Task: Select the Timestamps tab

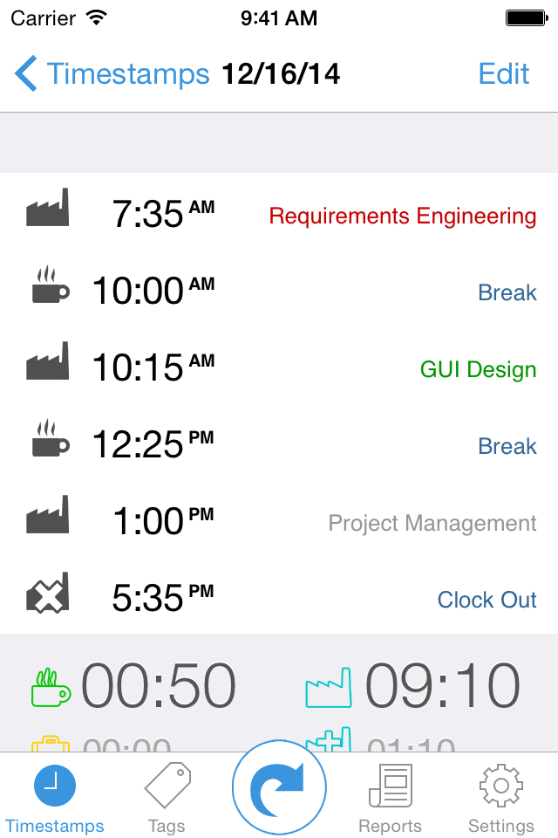Action: (54, 798)
